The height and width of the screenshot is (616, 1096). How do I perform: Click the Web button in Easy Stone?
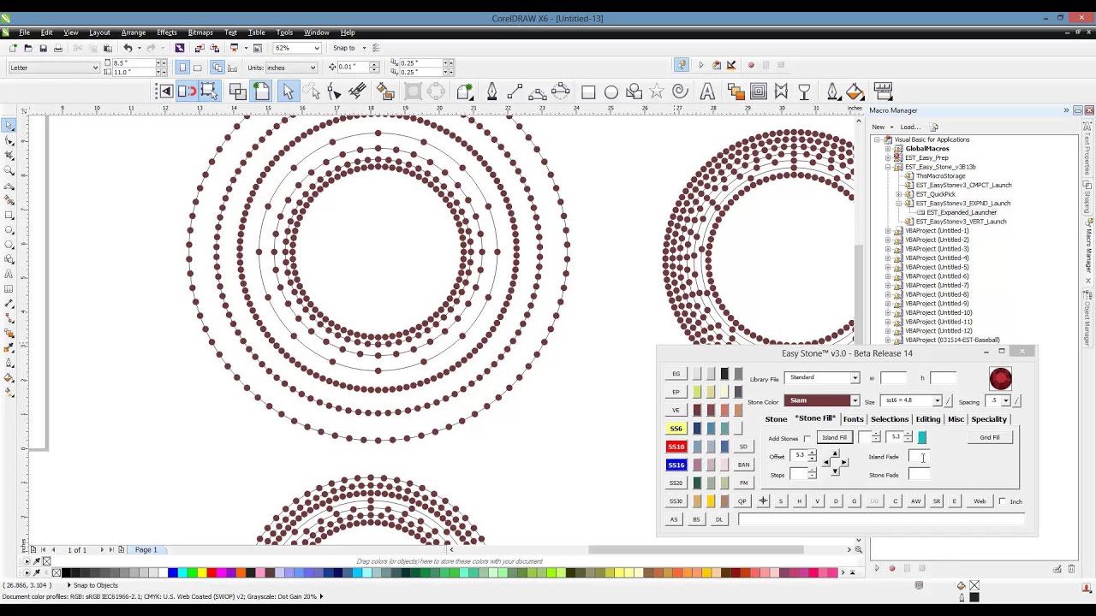(x=980, y=501)
